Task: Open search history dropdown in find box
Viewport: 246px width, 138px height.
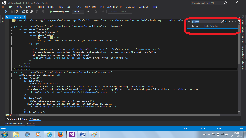Action: pyautogui.click(x=225, y=22)
